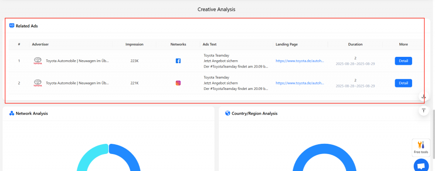
Task: Click the Duration column header
Action: pos(355,44)
